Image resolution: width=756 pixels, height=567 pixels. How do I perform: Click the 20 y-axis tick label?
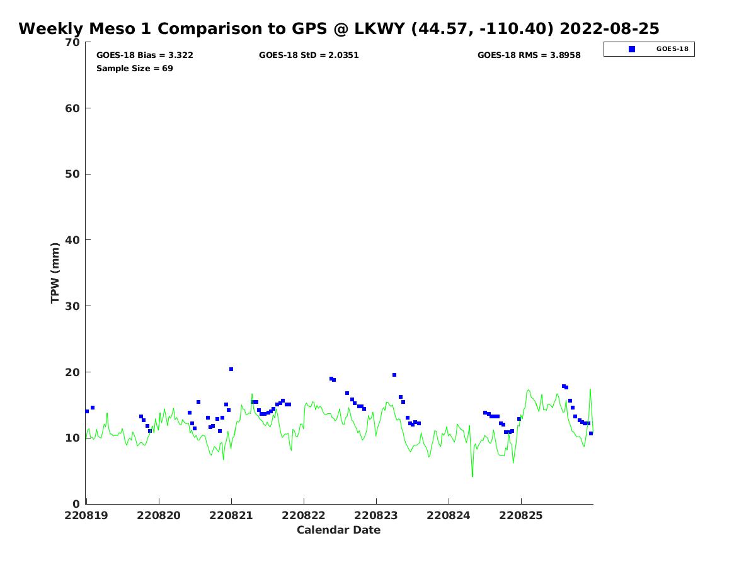pos(73,372)
